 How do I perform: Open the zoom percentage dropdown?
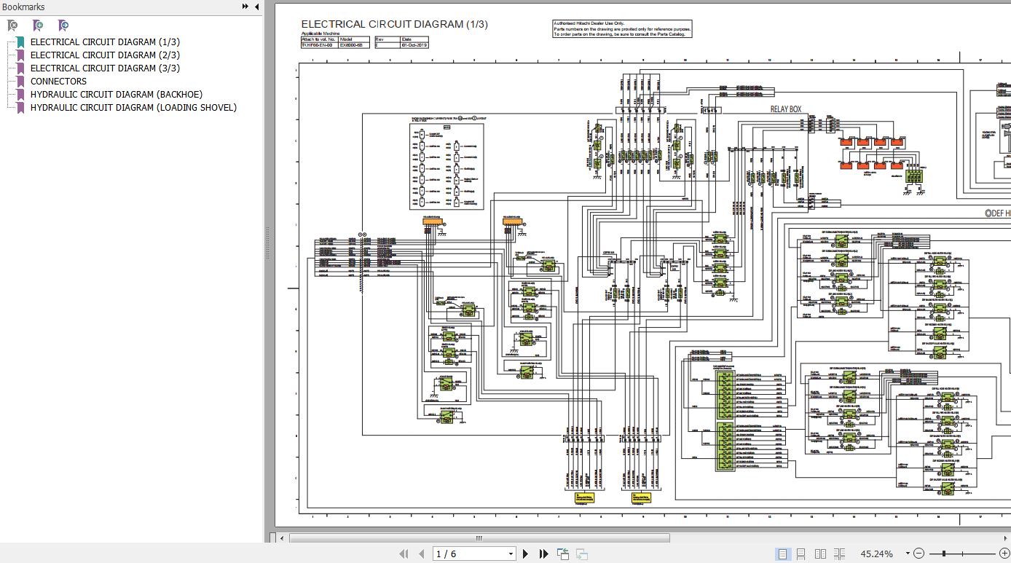pyautogui.click(x=908, y=554)
